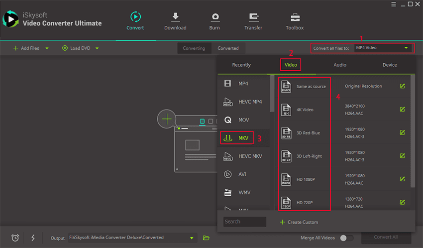Open the output folder icon
Screen dimensions: 423x248
coord(206,238)
